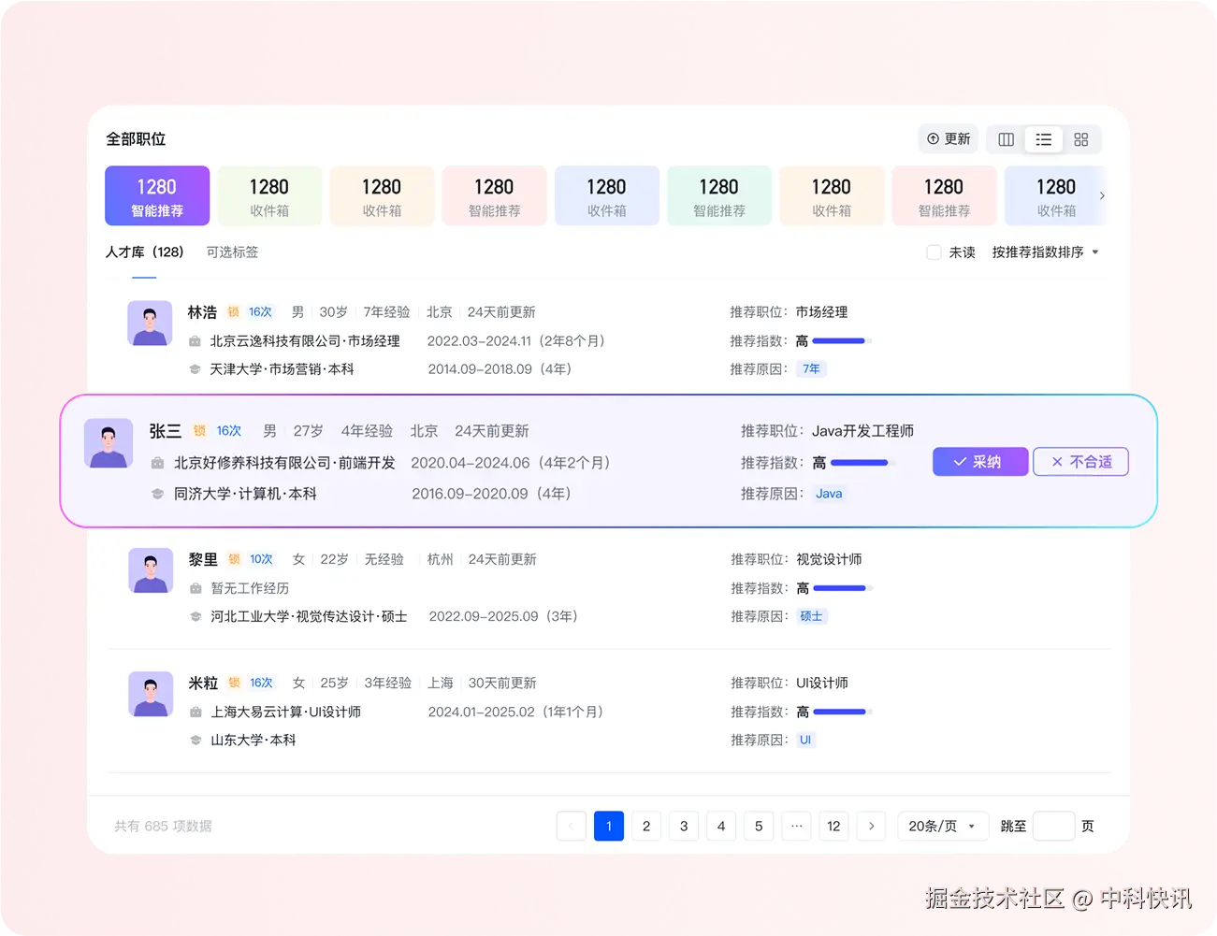Go to next page arrow
This screenshot has width=1217, height=936.
click(871, 826)
